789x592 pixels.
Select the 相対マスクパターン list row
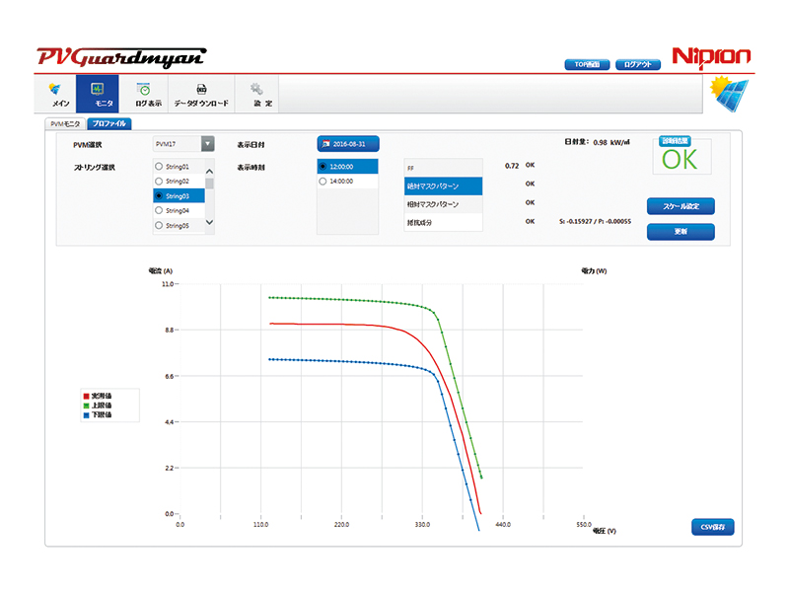[444, 204]
